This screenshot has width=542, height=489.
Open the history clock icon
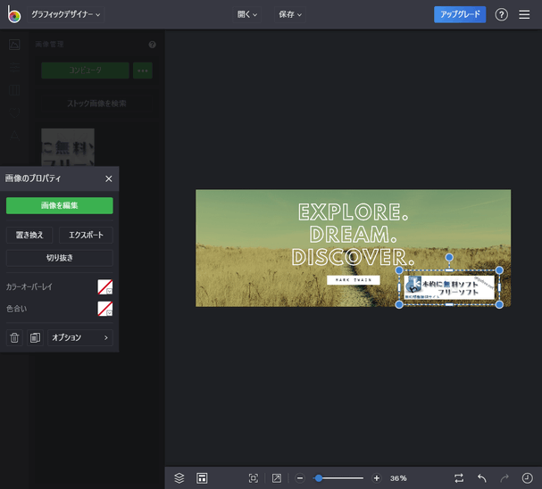pyautogui.click(x=527, y=478)
